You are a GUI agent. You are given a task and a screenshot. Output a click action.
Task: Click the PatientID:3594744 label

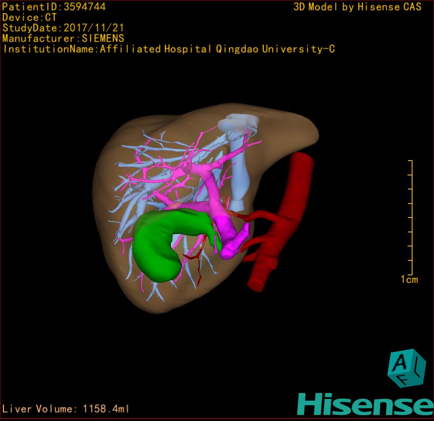[54, 7]
